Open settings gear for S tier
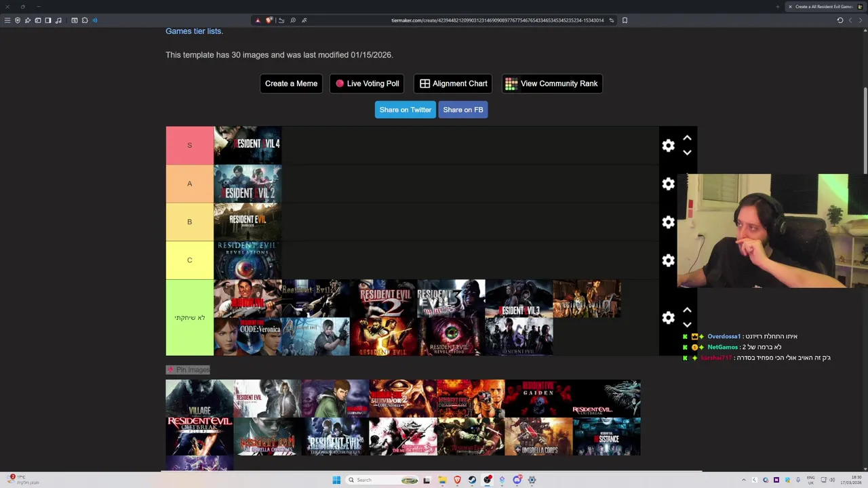This screenshot has width=868, height=488. coord(668,146)
